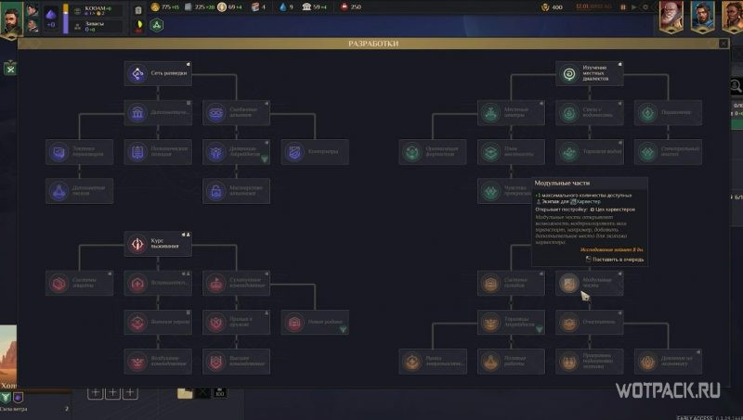This screenshot has height=420, width=743.
Task: Select the Местные центры node
Action: coord(511,113)
